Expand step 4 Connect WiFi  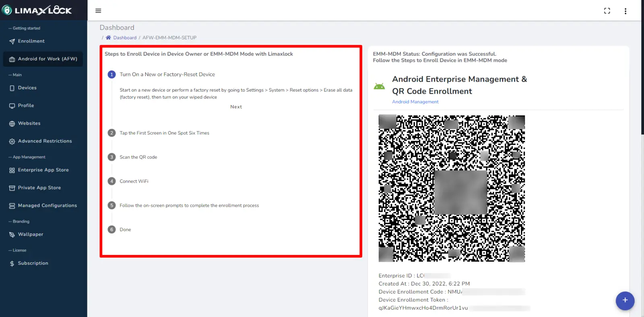coord(128,181)
